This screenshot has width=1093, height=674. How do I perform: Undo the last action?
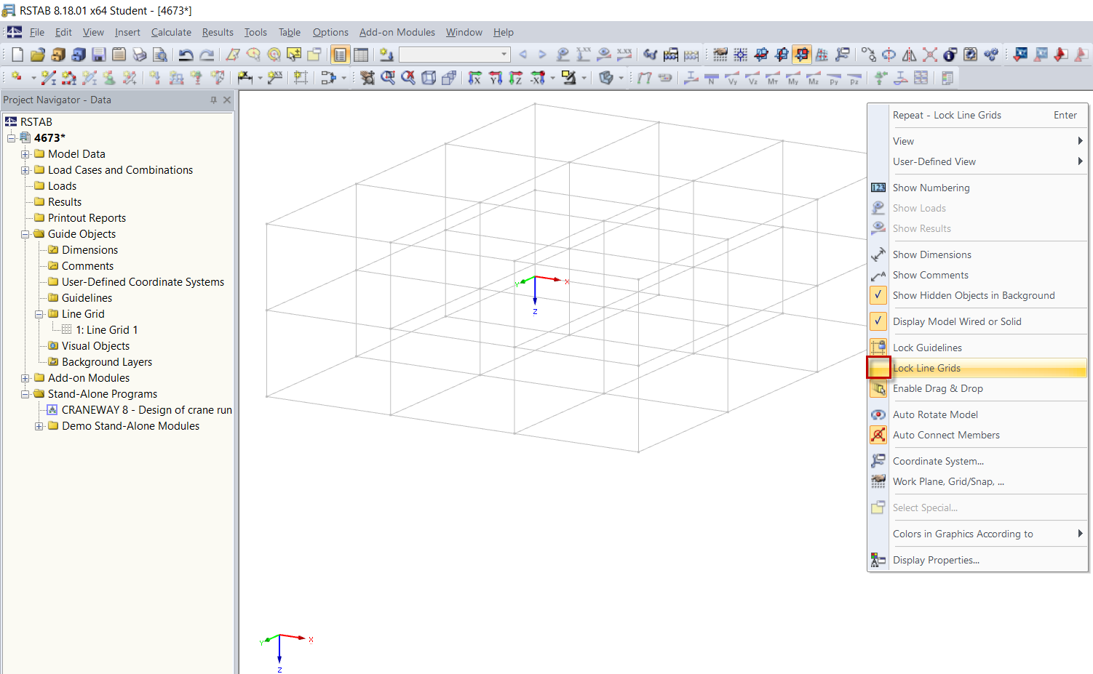click(187, 54)
